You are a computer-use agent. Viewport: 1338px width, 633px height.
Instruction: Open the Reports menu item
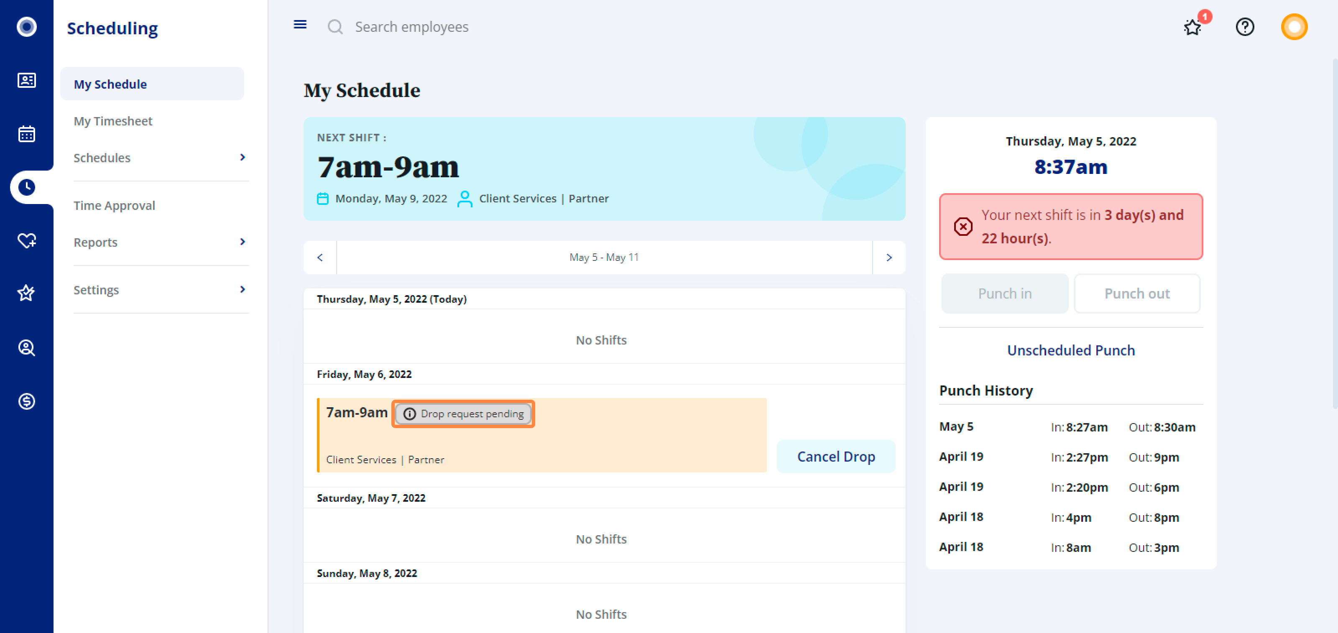[x=96, y=242]
